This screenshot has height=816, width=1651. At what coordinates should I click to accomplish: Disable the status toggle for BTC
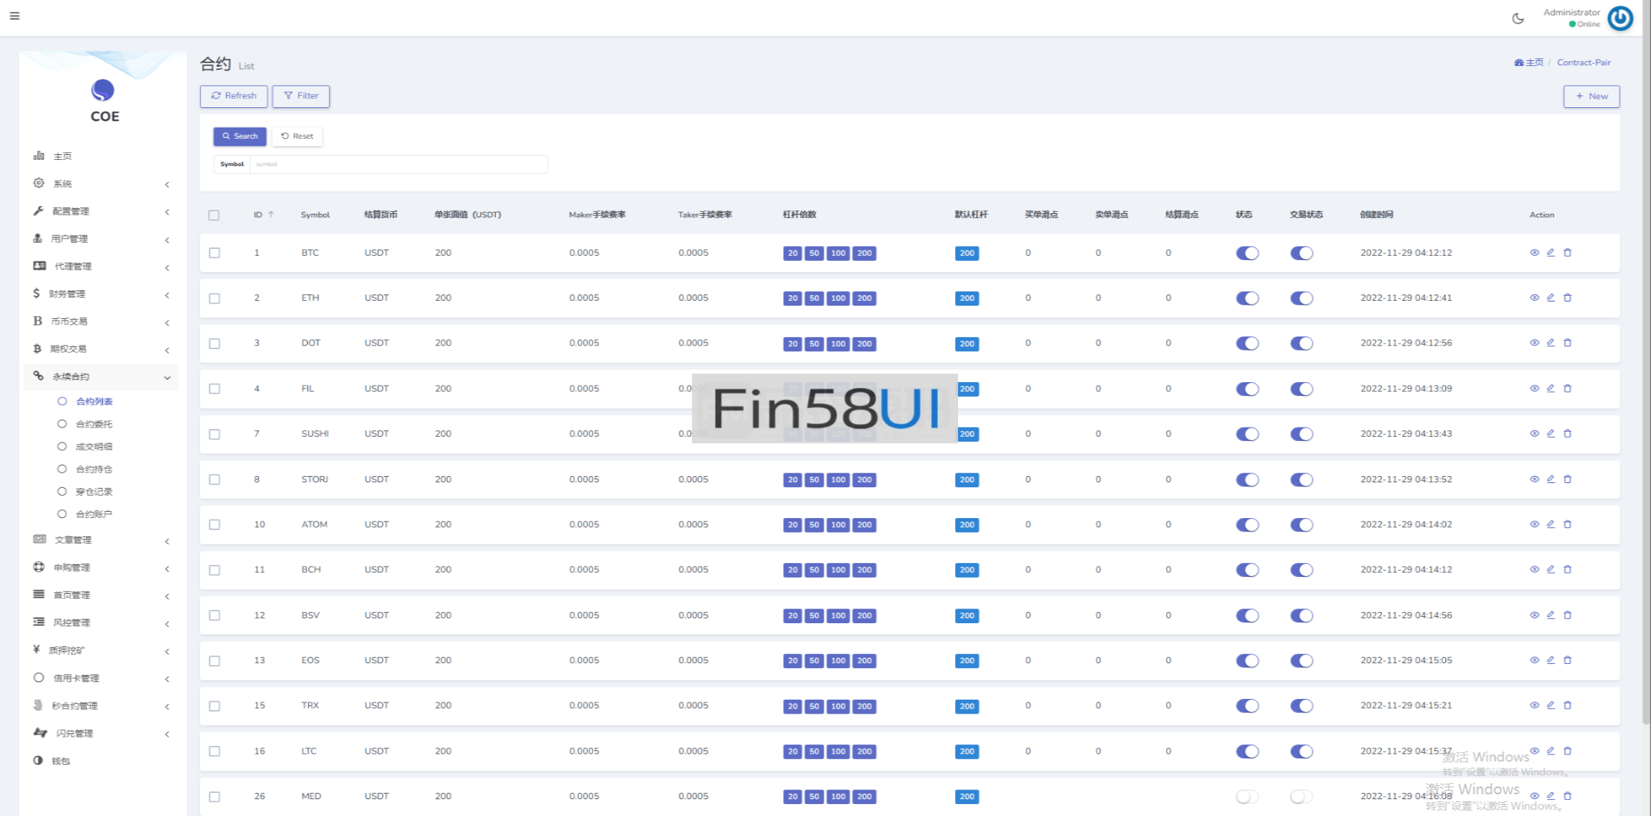[1247, 253]
